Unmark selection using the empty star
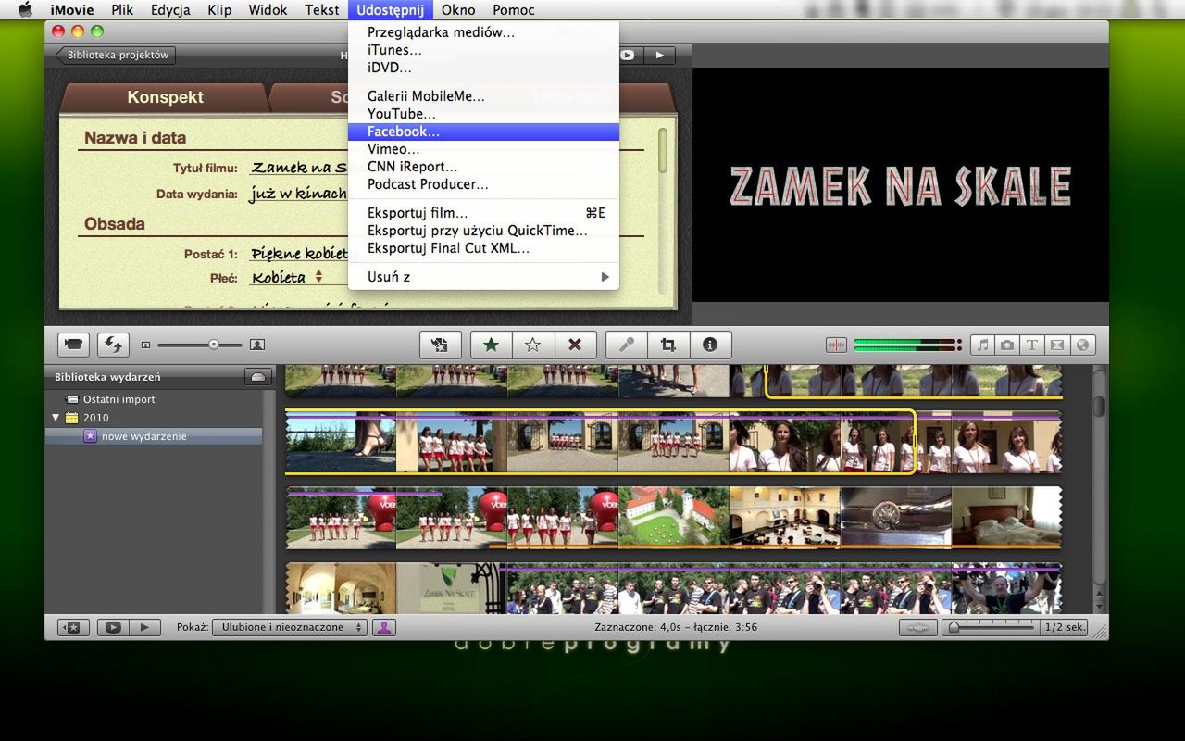1185x741 pixels. tap(532, 345)
